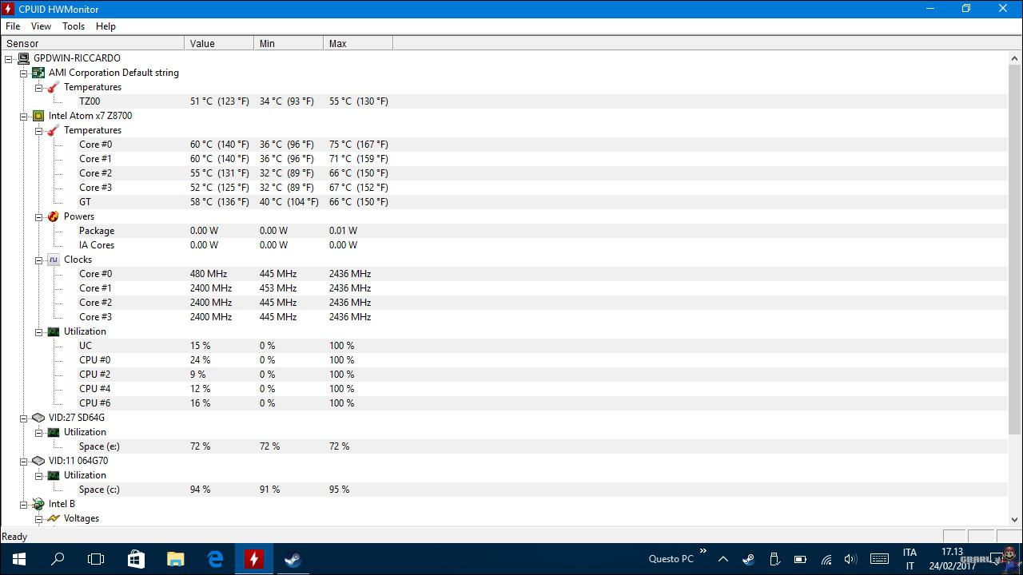Click the drive icon for VID:11 064G70
The height and width of the screenshot is (575, 1023).
[38, 461]
